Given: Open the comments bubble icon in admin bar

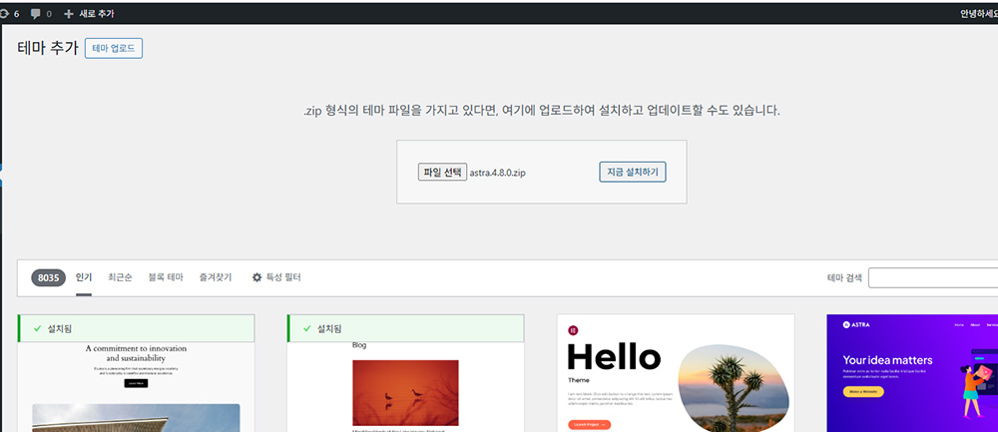Looking at the screenshot, I should click(x=36, y=14).
